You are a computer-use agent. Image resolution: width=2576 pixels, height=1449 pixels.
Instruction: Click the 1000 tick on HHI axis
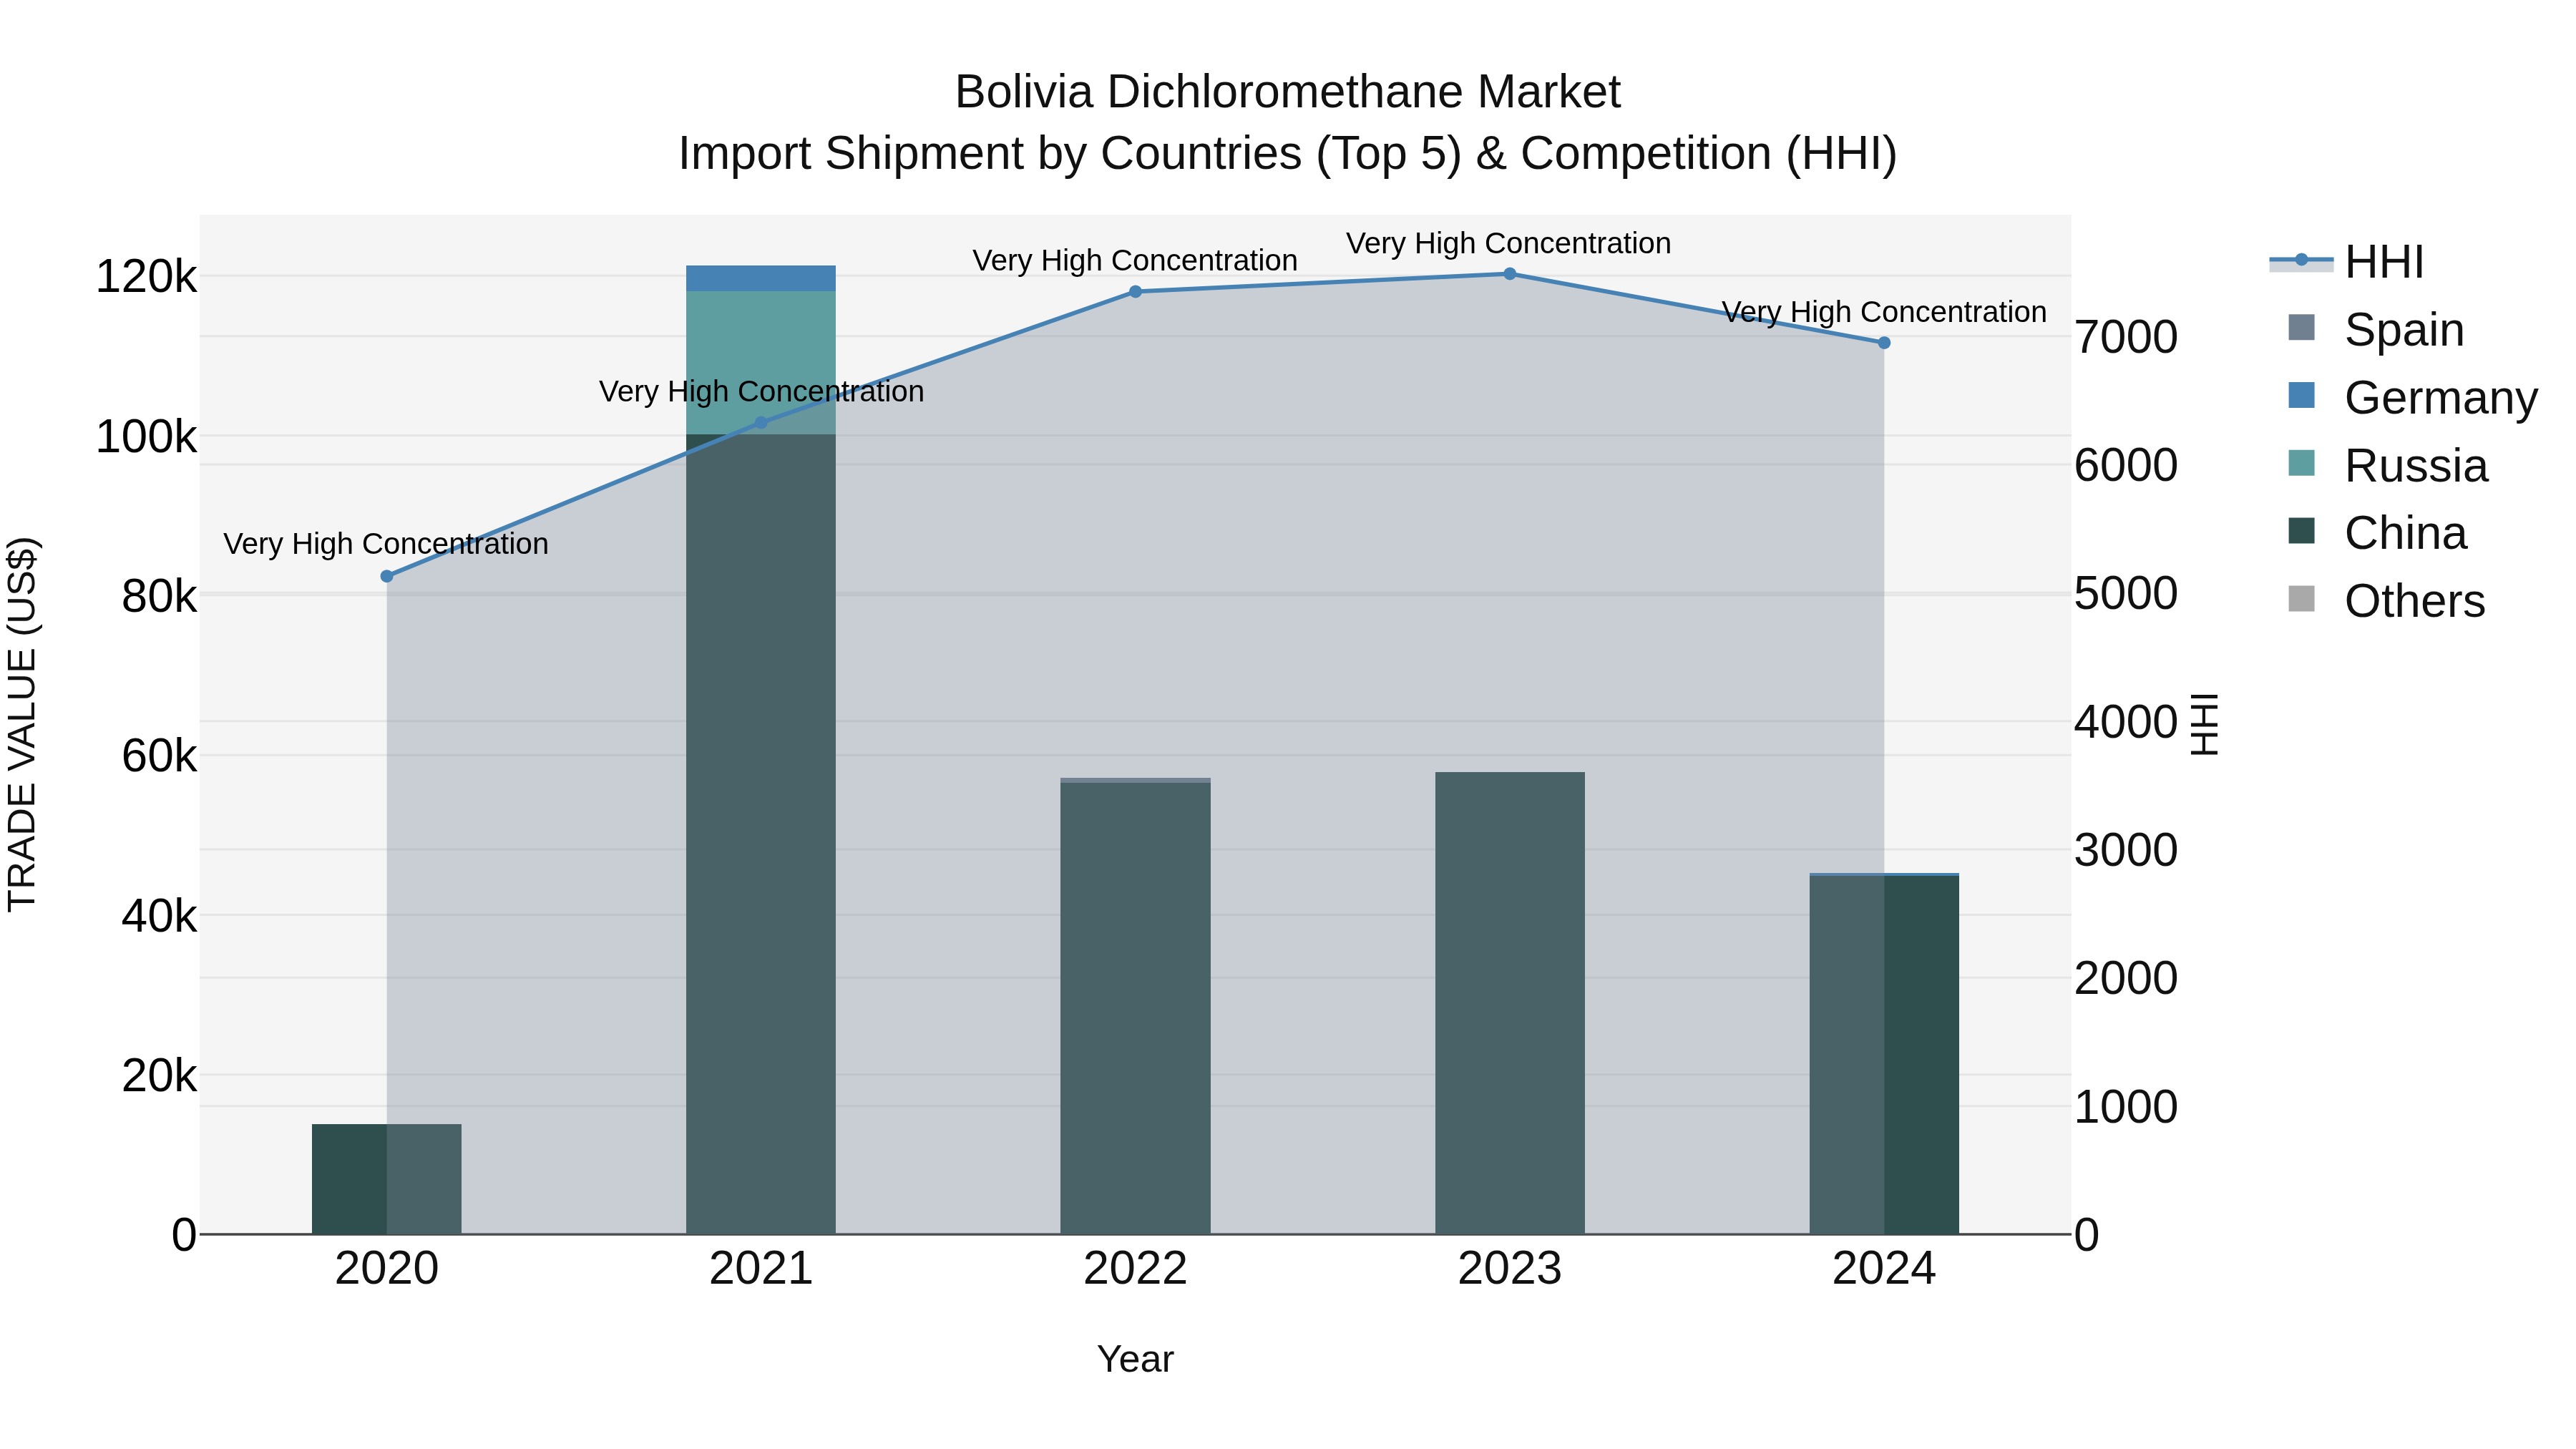[2126, 1107]
